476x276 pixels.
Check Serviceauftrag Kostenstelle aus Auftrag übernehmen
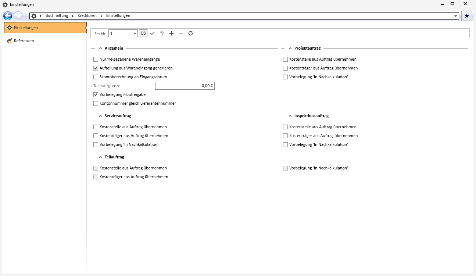(x=96, y=127)
